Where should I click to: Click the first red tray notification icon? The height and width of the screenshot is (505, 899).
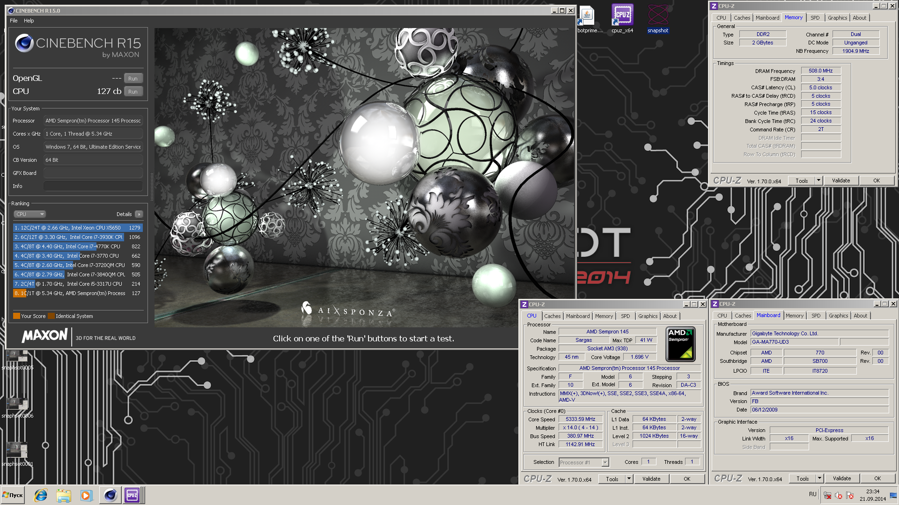click(x=827, y=496)
